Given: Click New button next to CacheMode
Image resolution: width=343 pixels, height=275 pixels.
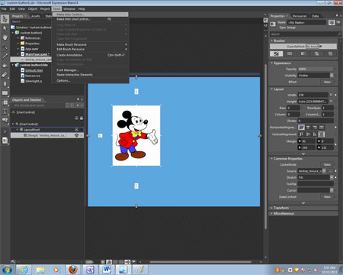Looking at the screenshot, I should 327,164.
